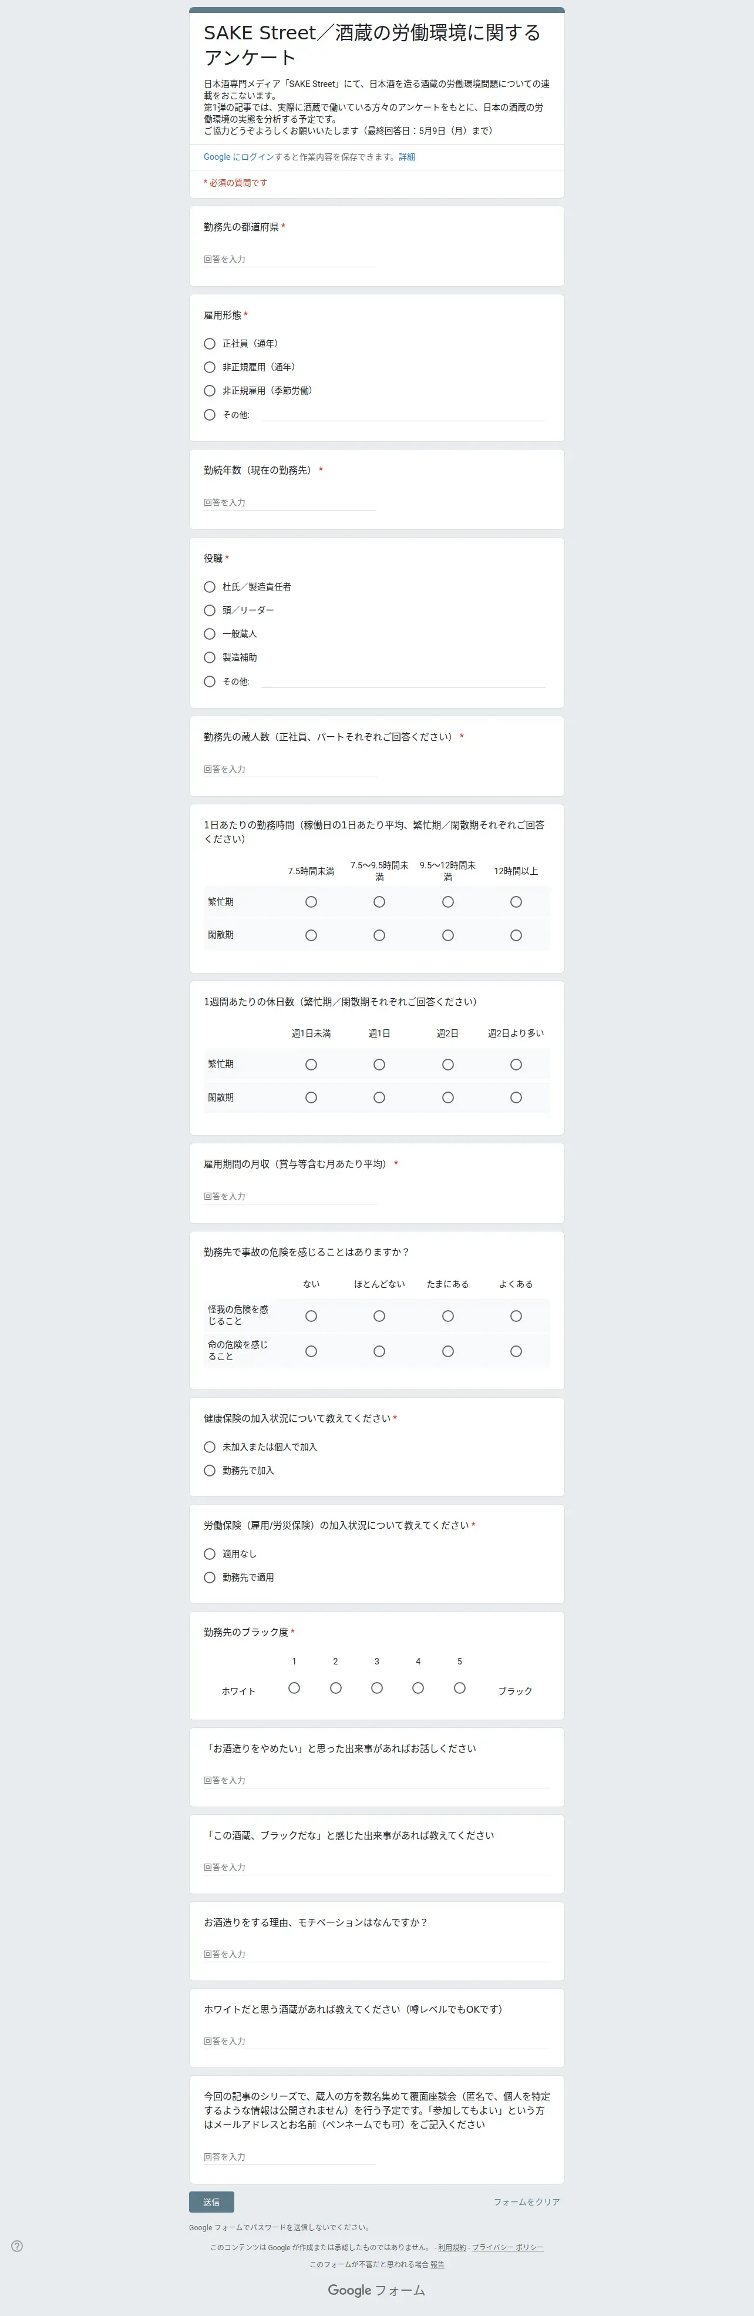This screenshot has width=754, height=2316.
Task: Select 未加入または個人で加入 health insurance option
Action: [210, 1446]
